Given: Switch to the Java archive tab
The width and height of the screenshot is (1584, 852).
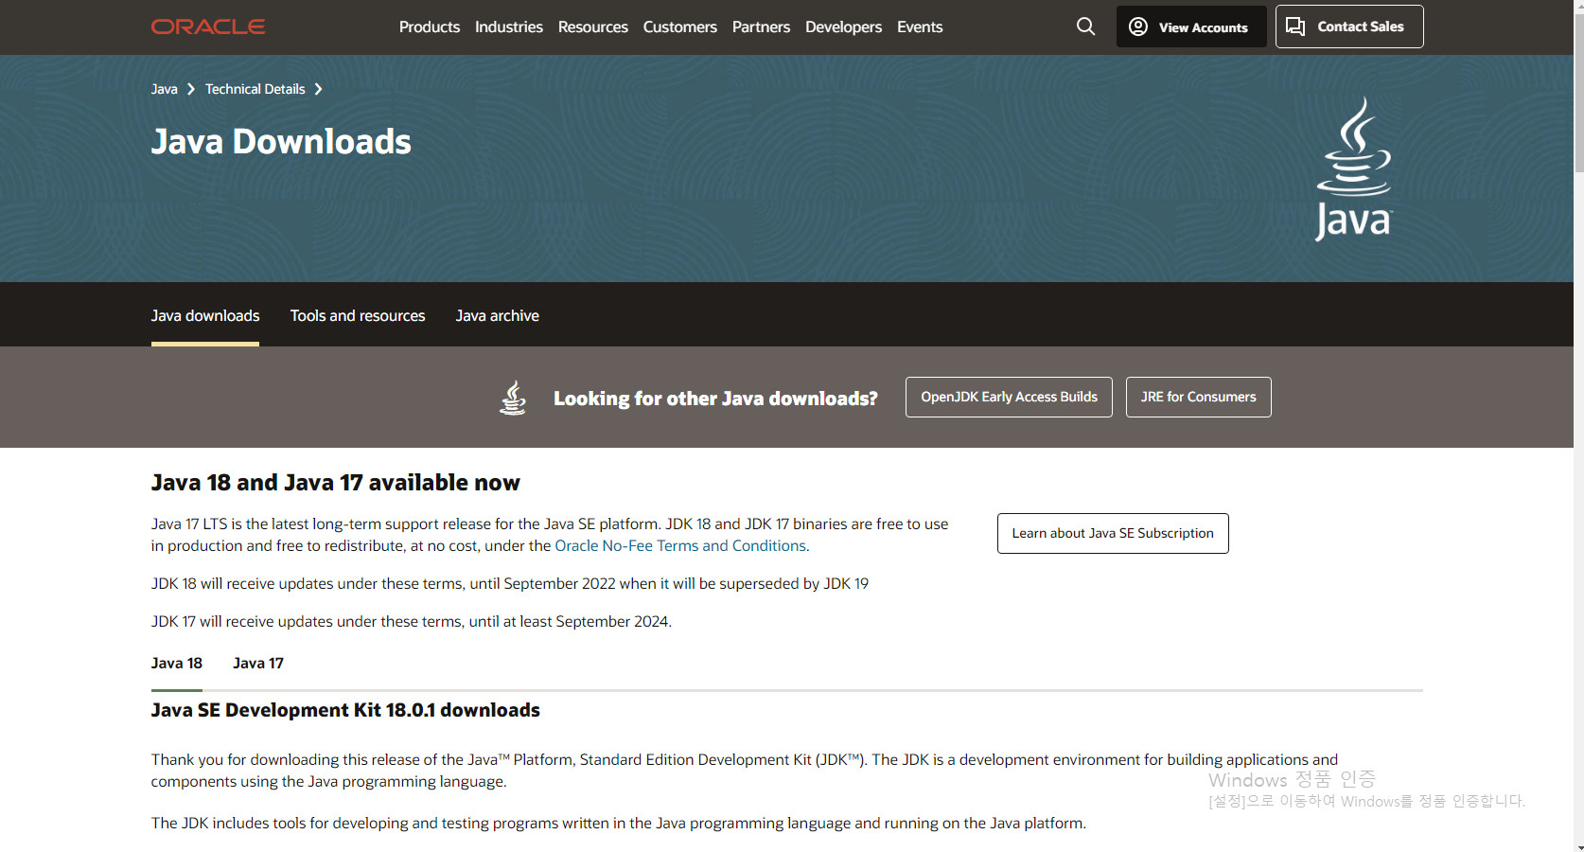Looking at the screenshot, I should point(498,315).
